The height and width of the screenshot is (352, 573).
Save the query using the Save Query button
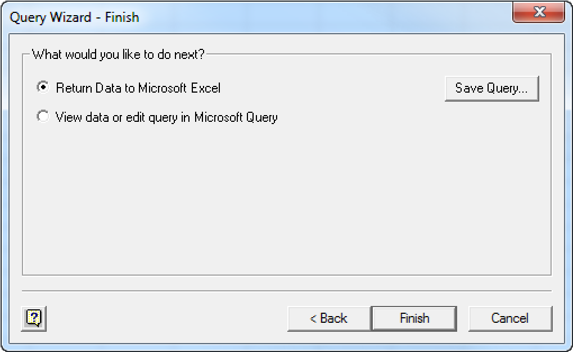coord(491,88)
